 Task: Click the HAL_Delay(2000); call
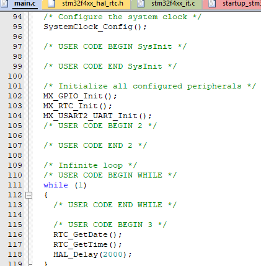pyautogui.click(x=92, y=254)
